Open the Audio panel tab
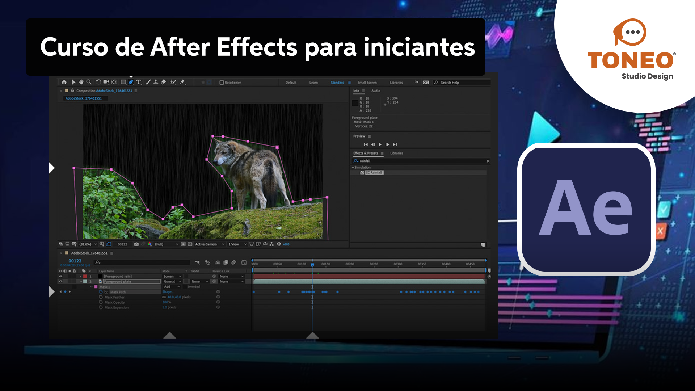The height and width of the screenshot is (391, 695). [376, 91]
